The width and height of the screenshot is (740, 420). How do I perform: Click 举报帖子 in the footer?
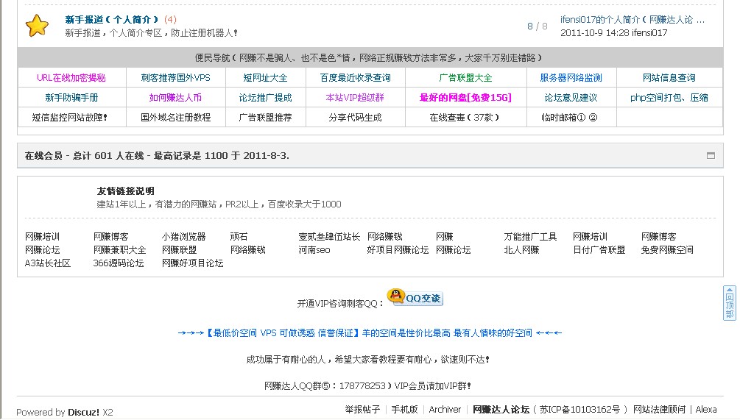(362, 410)
